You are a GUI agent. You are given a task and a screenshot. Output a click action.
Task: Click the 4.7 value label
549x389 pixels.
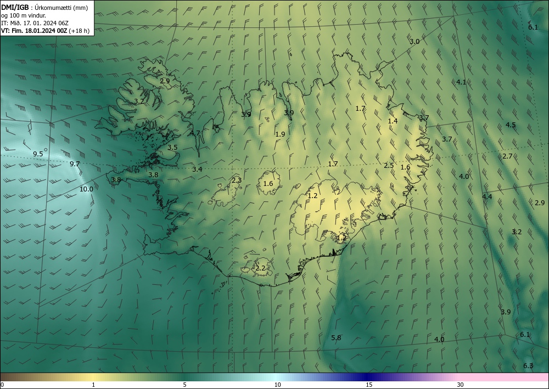[195, 133]
